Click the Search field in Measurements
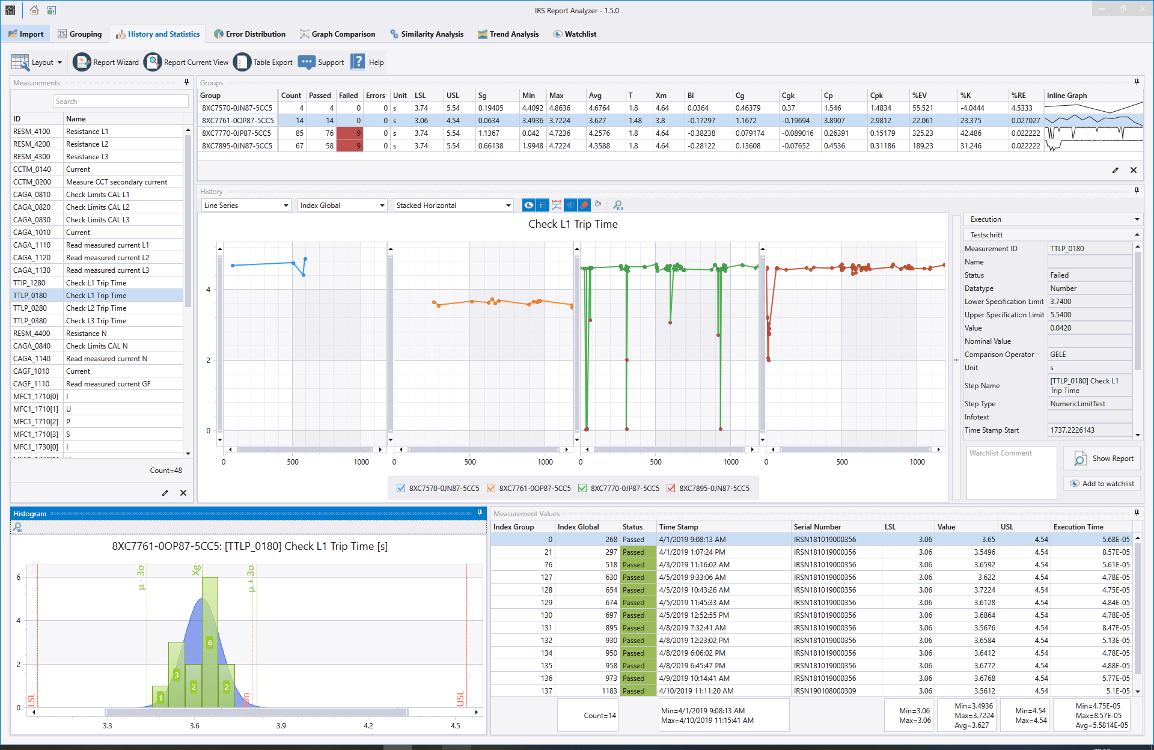This screenshot has width=1154, height=750. [x=120, y=102]
